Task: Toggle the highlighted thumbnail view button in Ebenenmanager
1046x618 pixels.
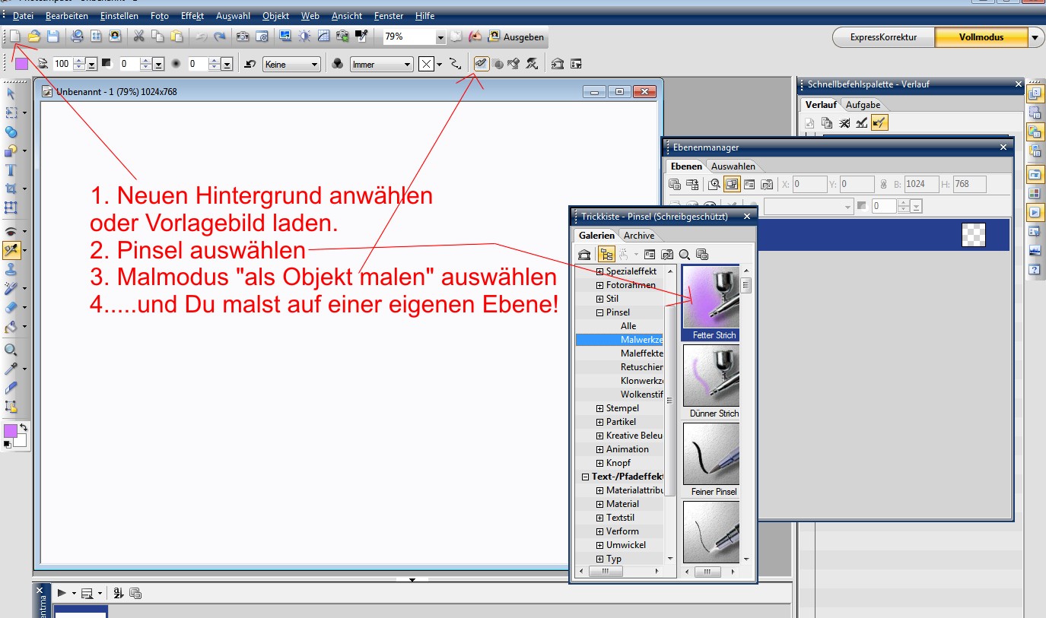Action: click(733, 184)
